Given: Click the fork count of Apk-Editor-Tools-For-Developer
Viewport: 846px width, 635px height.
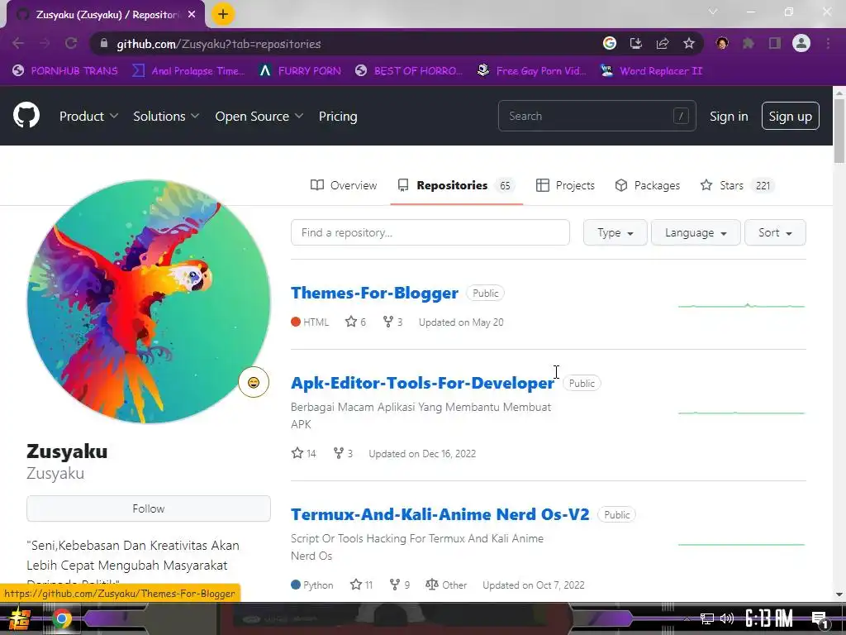Looking at the screenshot, I should click(343, 454).
